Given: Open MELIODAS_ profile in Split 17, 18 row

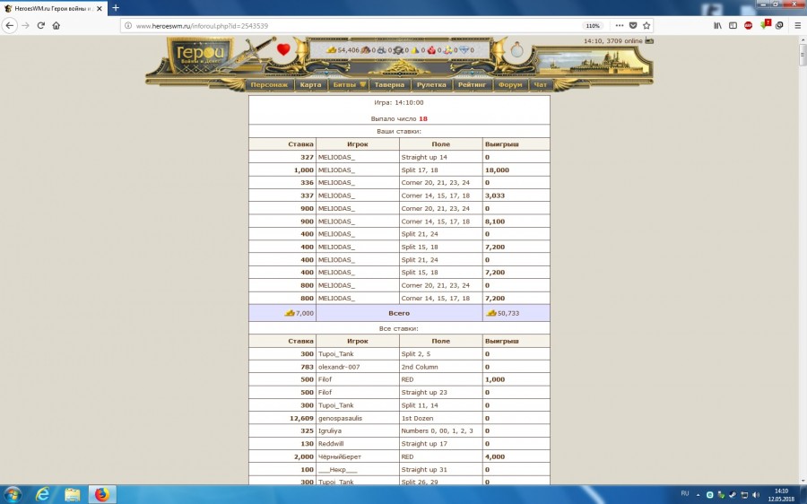Looking at the screenshot, I should [x=336, y=169].
